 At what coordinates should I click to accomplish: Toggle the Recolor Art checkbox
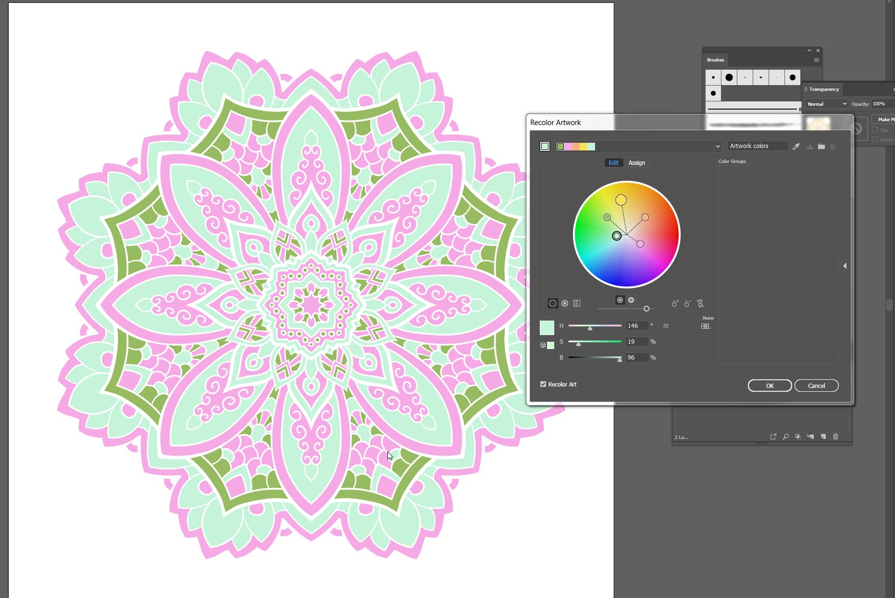(x=543, y=384)
